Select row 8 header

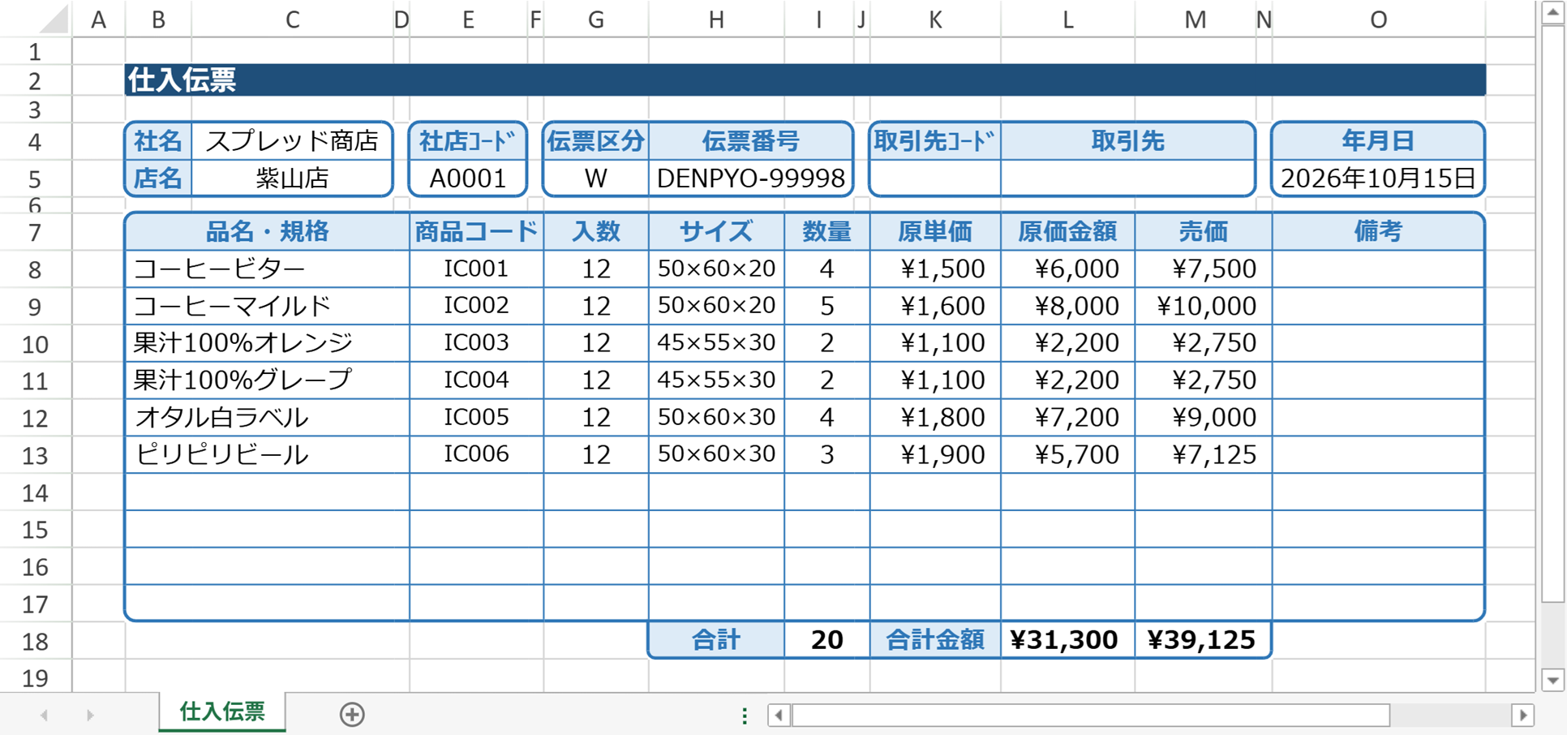click(35, 269)
